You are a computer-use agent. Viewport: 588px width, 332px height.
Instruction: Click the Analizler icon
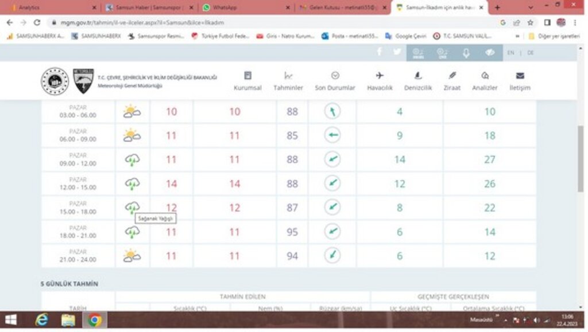[485, 76]
